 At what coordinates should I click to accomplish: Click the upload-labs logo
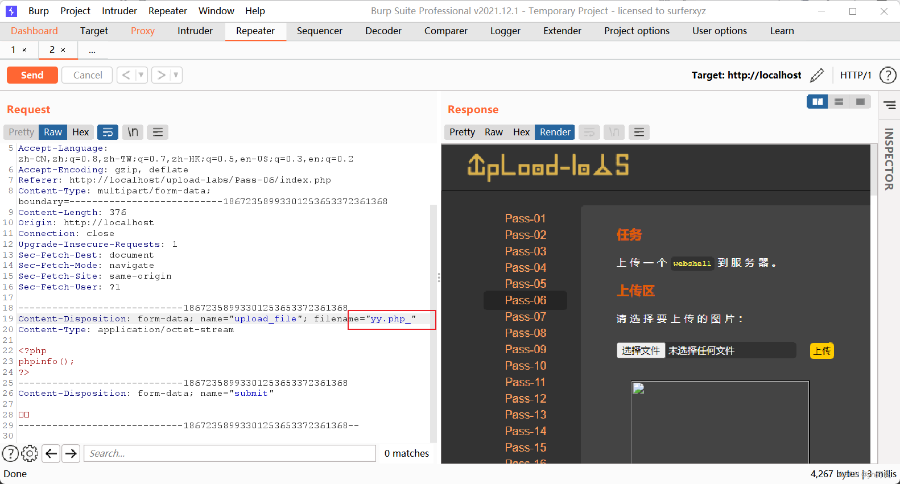tap(548, 166)
